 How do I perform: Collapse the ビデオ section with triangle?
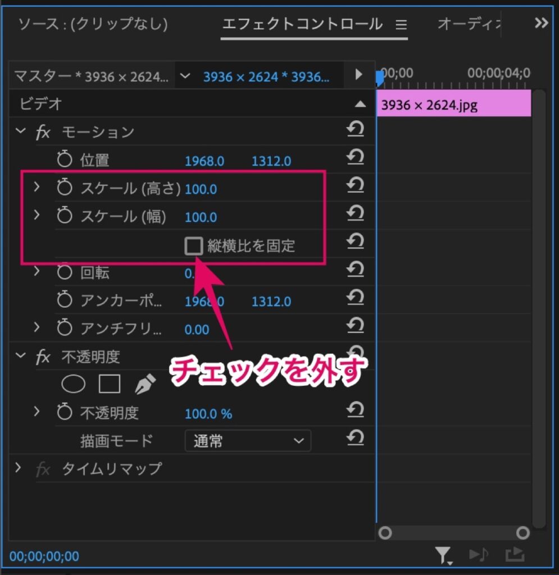tap(360, 104)
